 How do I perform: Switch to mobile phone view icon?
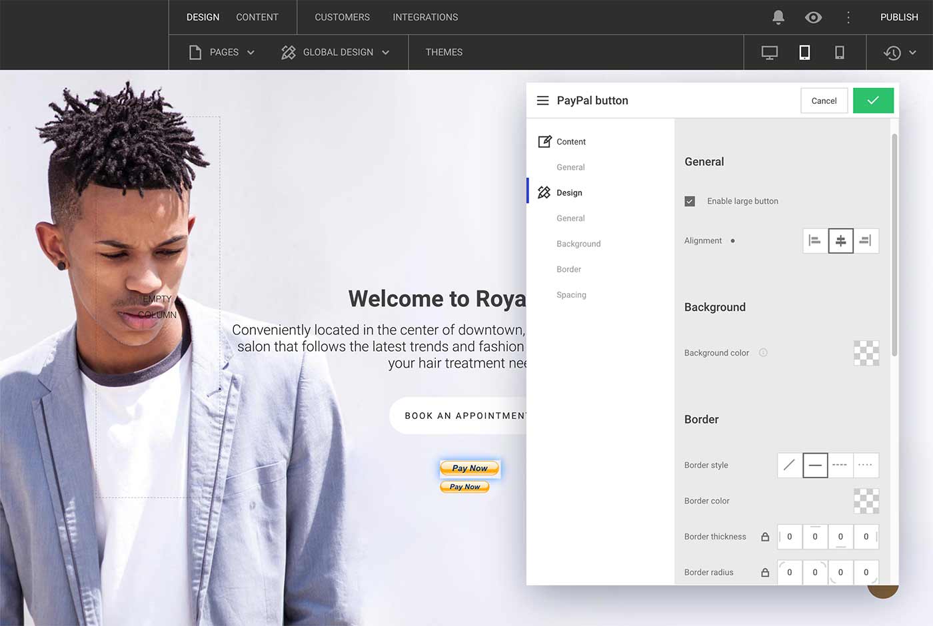click(x=840, y=53)
